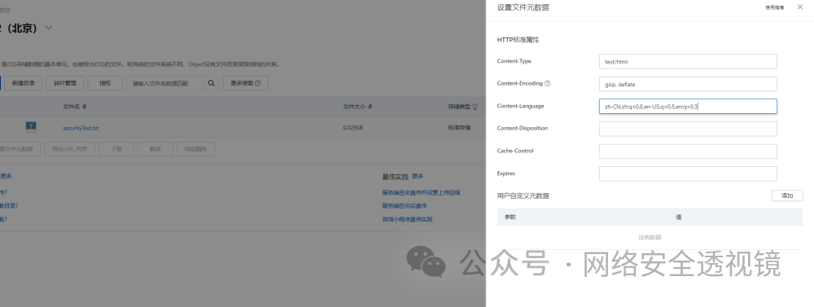This screenshot has height=307, width=814.
Task: Click the 没有数据 empty table text
Action: 650,238
